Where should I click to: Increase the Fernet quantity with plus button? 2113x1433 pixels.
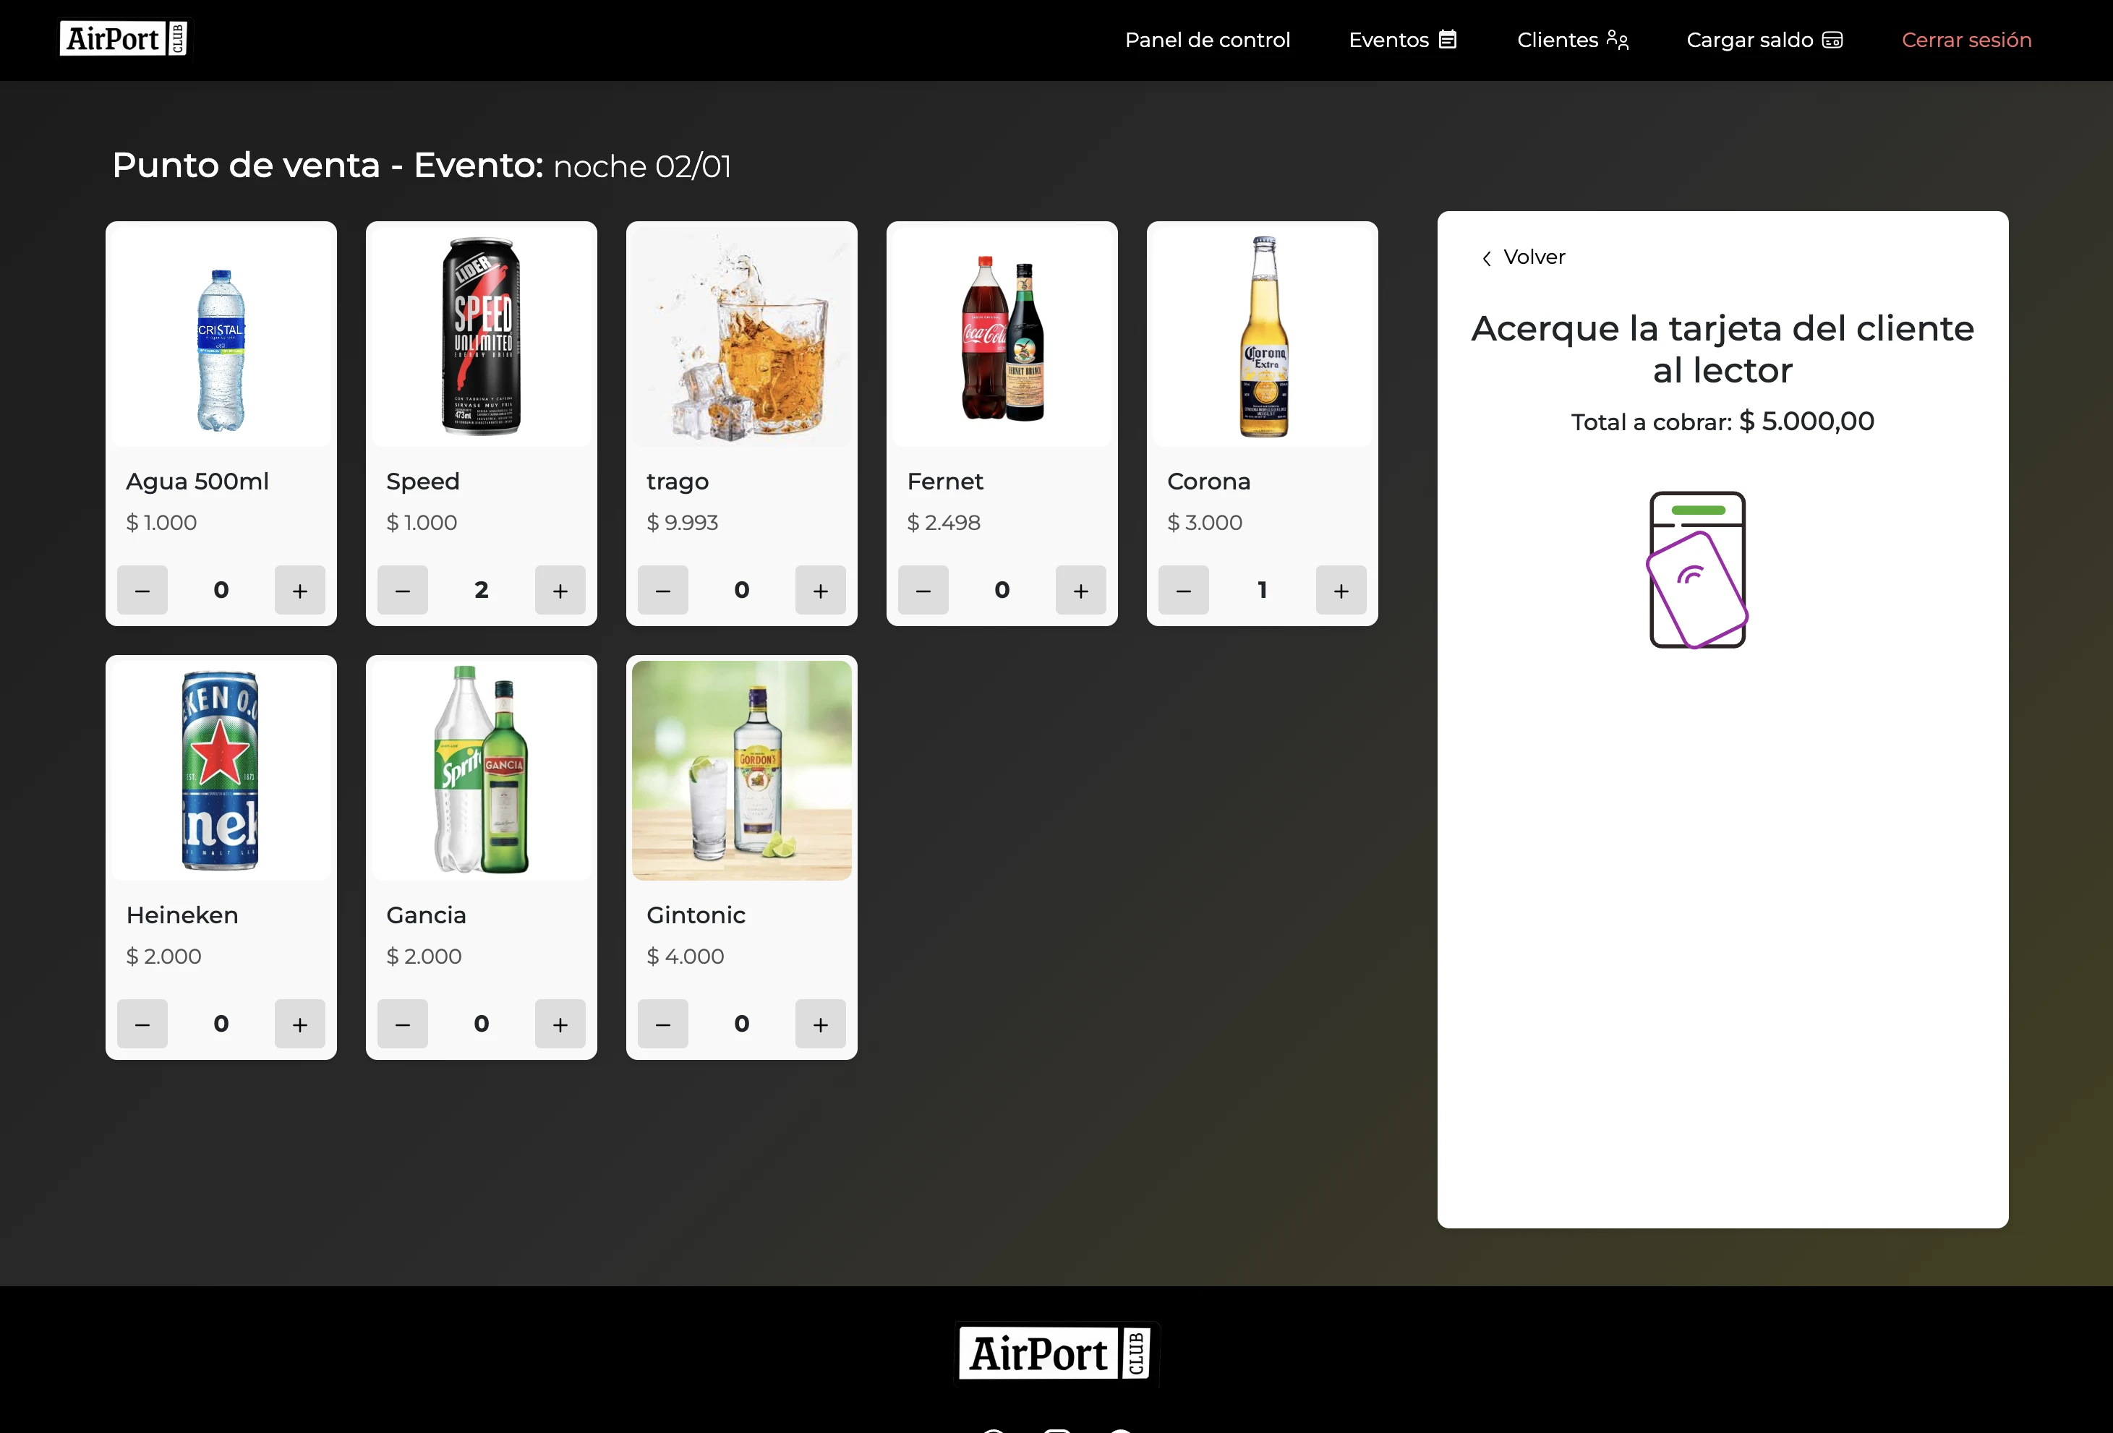click(1080, 590)
